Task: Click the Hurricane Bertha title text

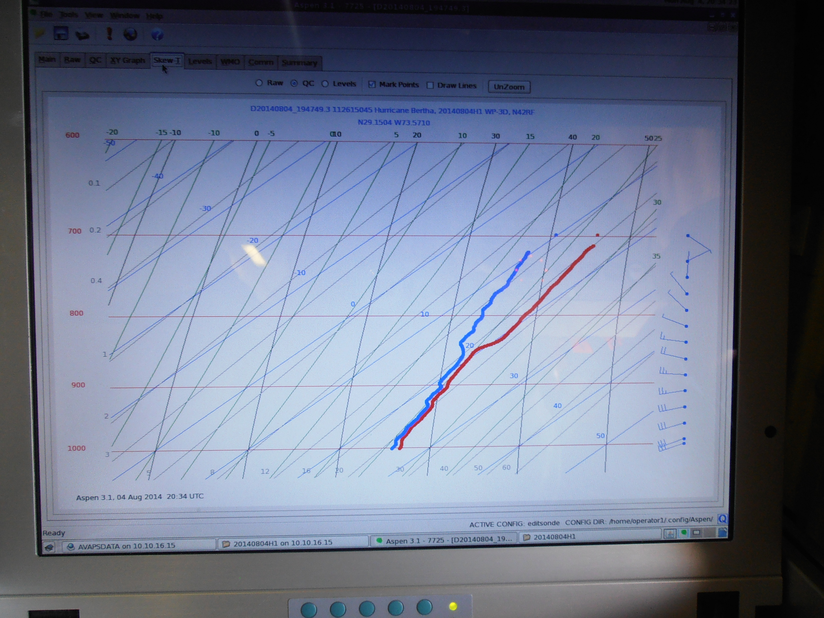Action: [392, 110]
